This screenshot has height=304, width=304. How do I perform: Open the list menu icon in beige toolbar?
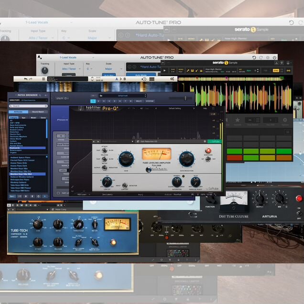pos(43,79)
